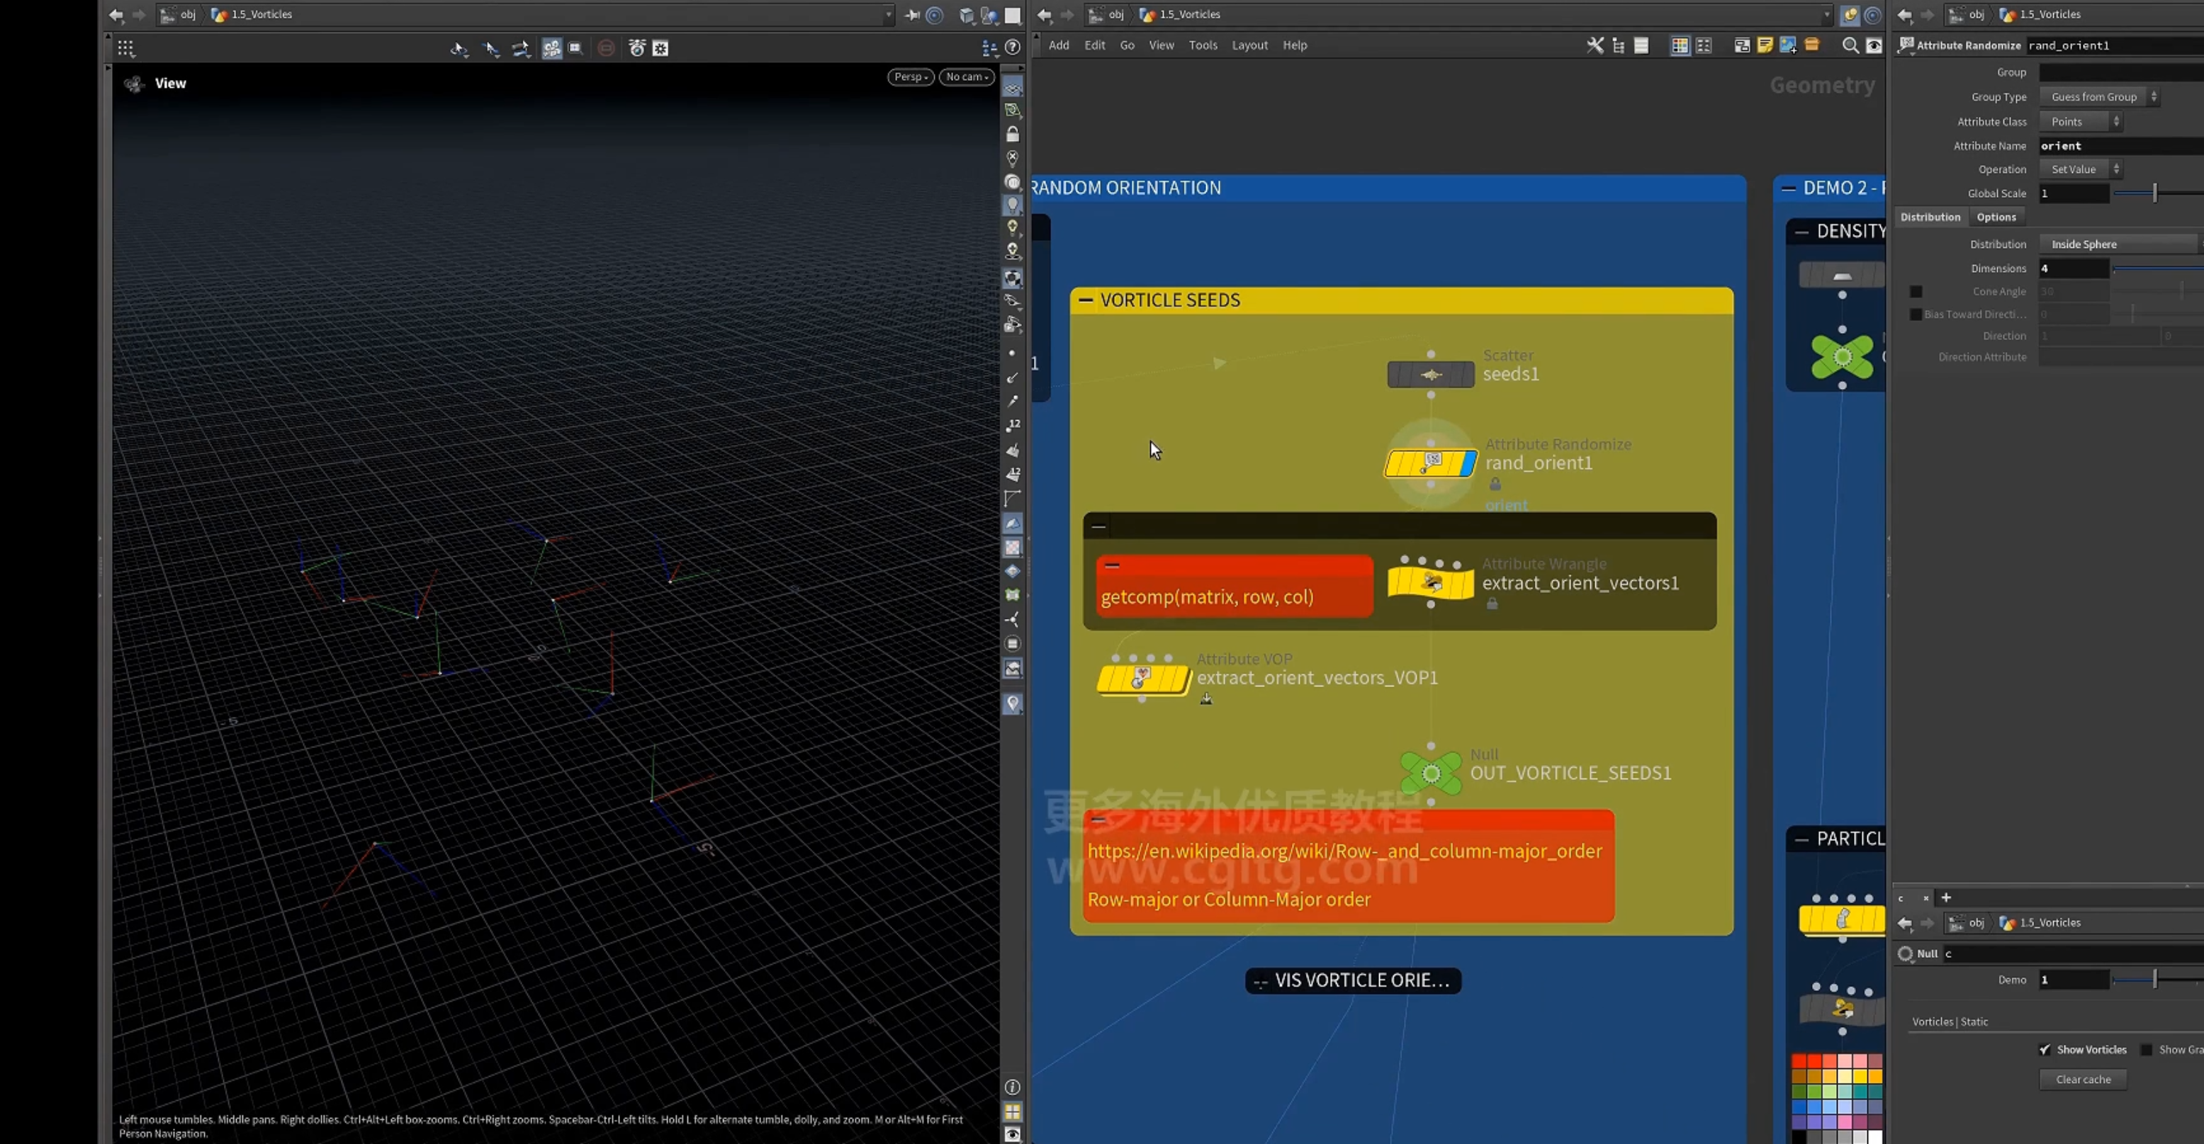This screenshot has height=1144, width=2204.
Task: Open the Attribute Class Points dropdown
Action: click(2080, 121)
